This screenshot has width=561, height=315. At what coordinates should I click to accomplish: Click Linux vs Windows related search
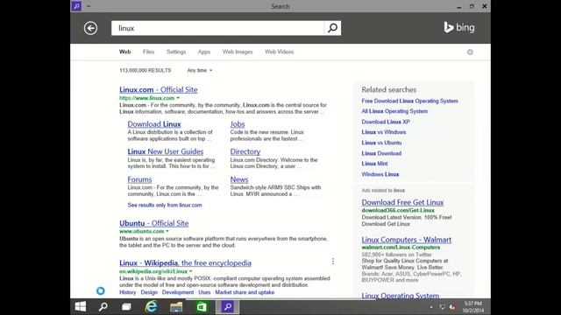(384, 132)
